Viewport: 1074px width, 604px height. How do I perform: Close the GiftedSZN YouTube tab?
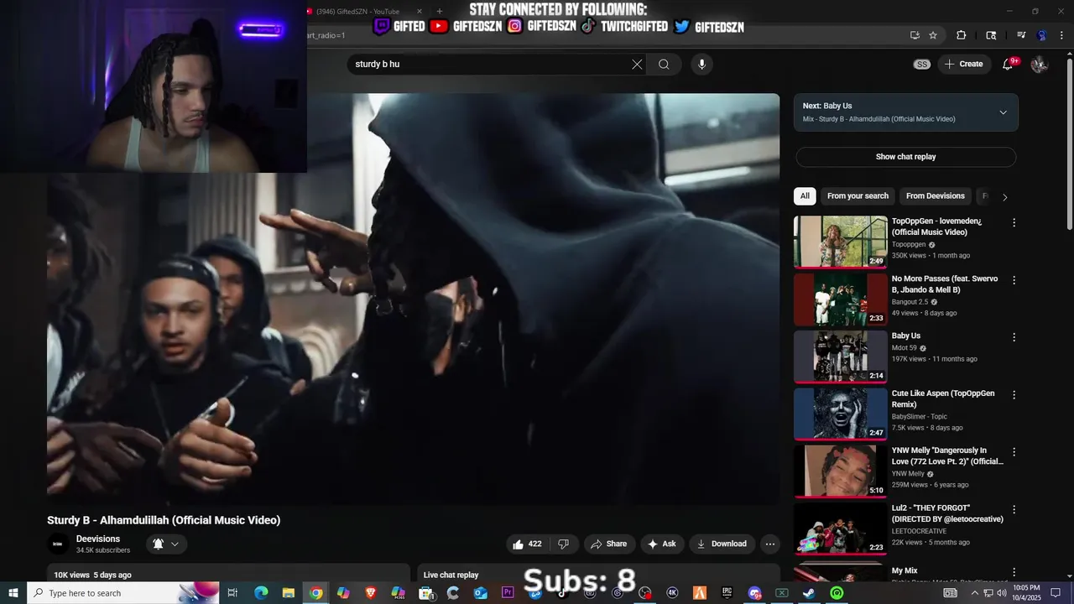[x=420, y=11]
